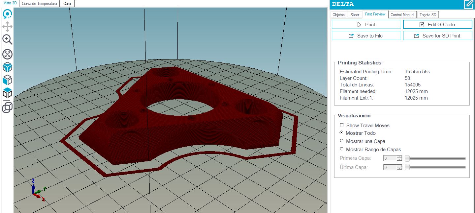The height and width of the screenshot is (213, 475).
Task: Open the Curva de Temperatura tab
Action: [x=40, y=4]
